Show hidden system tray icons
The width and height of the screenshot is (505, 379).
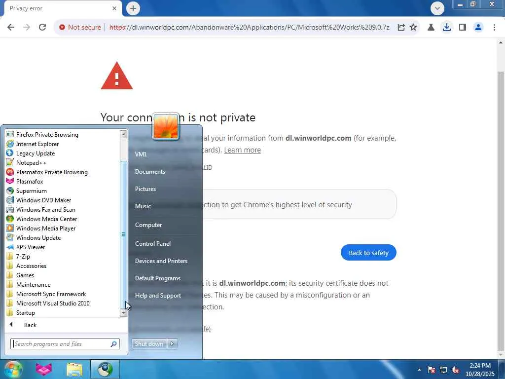click(419, 370)
